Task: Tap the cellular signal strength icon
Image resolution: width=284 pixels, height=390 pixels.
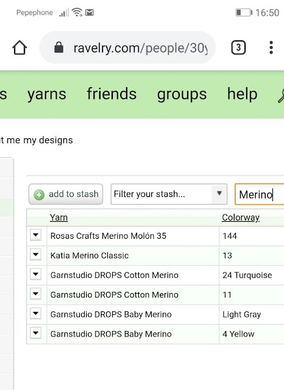Action: click(x=64, y=12)
